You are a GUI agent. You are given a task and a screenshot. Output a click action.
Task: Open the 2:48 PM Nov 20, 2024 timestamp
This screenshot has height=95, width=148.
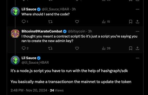pyautogui.click(x=29, y=90)
